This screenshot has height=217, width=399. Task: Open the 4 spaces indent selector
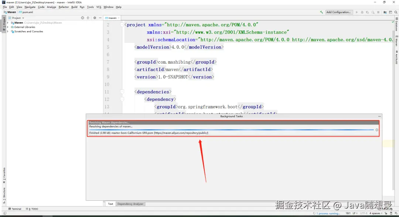click(x=376, y=213)
